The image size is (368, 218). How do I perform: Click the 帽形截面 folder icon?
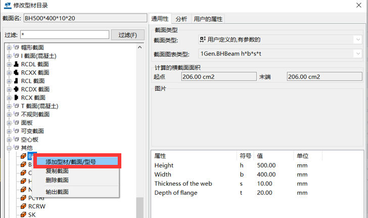point(16,47)
